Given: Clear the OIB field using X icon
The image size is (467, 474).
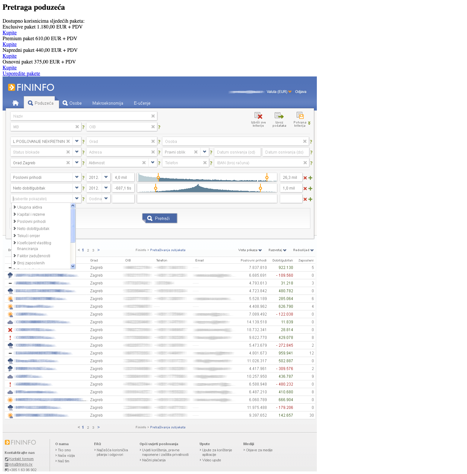Looking at the screenshot, I should tap(153, 127).
